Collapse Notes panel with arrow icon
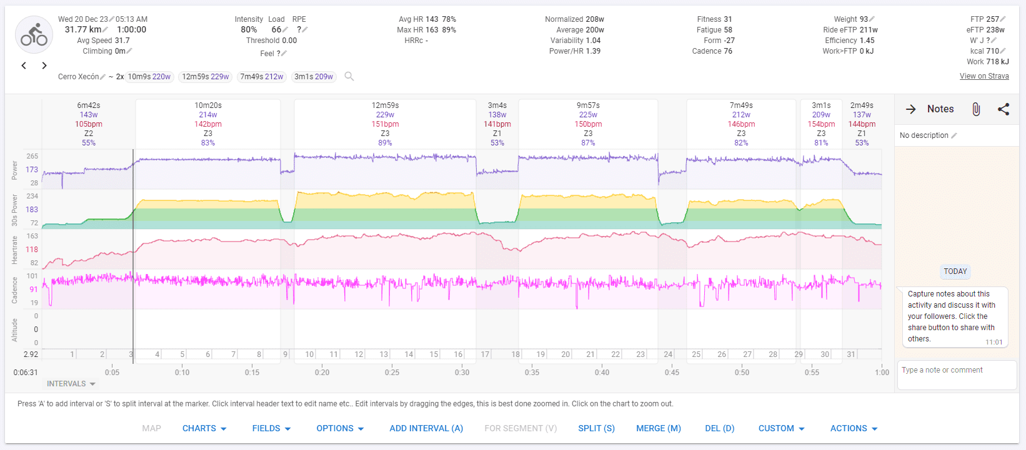Screen dimensions: 1026x450 [x=911, y=109]
